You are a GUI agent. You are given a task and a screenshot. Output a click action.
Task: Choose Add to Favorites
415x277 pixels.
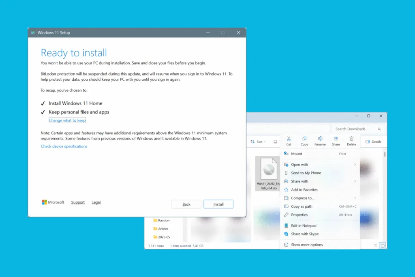point(320,190)
